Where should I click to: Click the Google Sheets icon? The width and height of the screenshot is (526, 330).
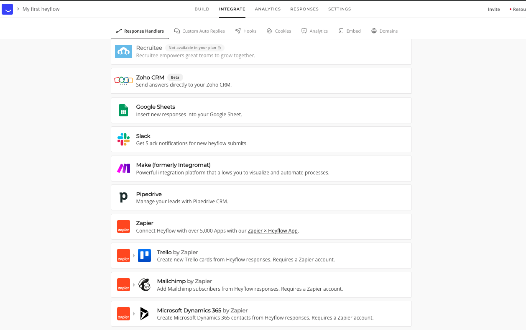pos(123,110)
